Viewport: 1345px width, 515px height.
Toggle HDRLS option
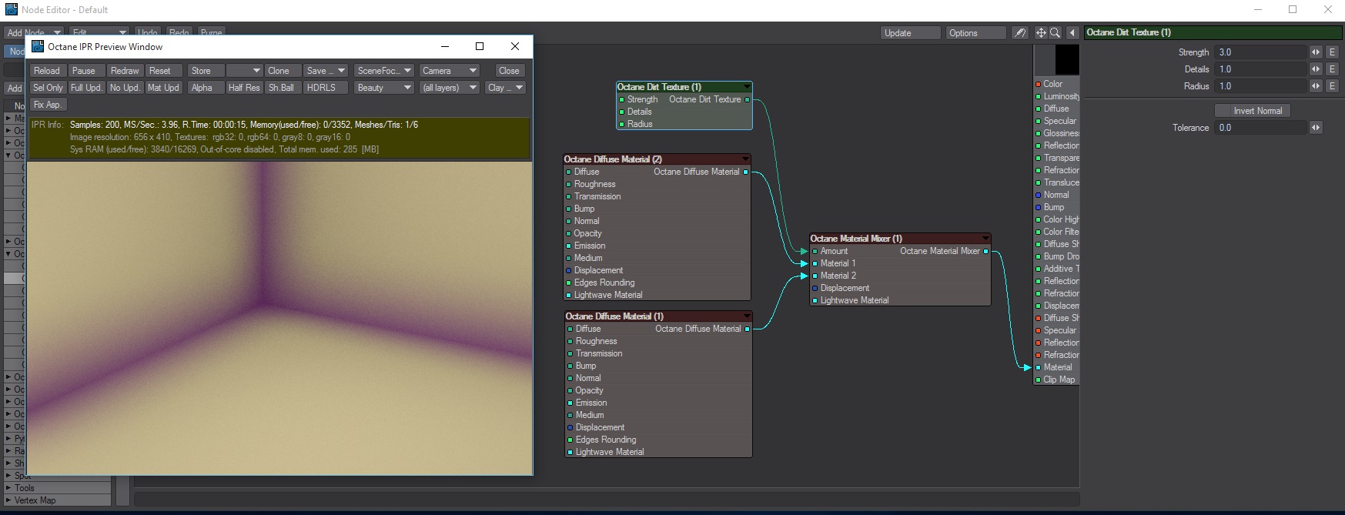pyautogui.click(x=326, y=88)
